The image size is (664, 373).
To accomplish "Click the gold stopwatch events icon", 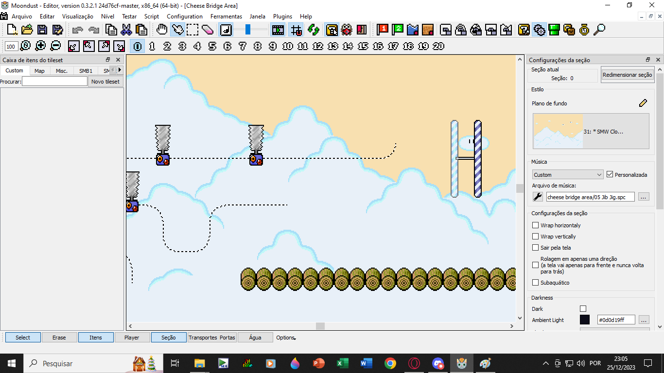I will coord(584,30).
